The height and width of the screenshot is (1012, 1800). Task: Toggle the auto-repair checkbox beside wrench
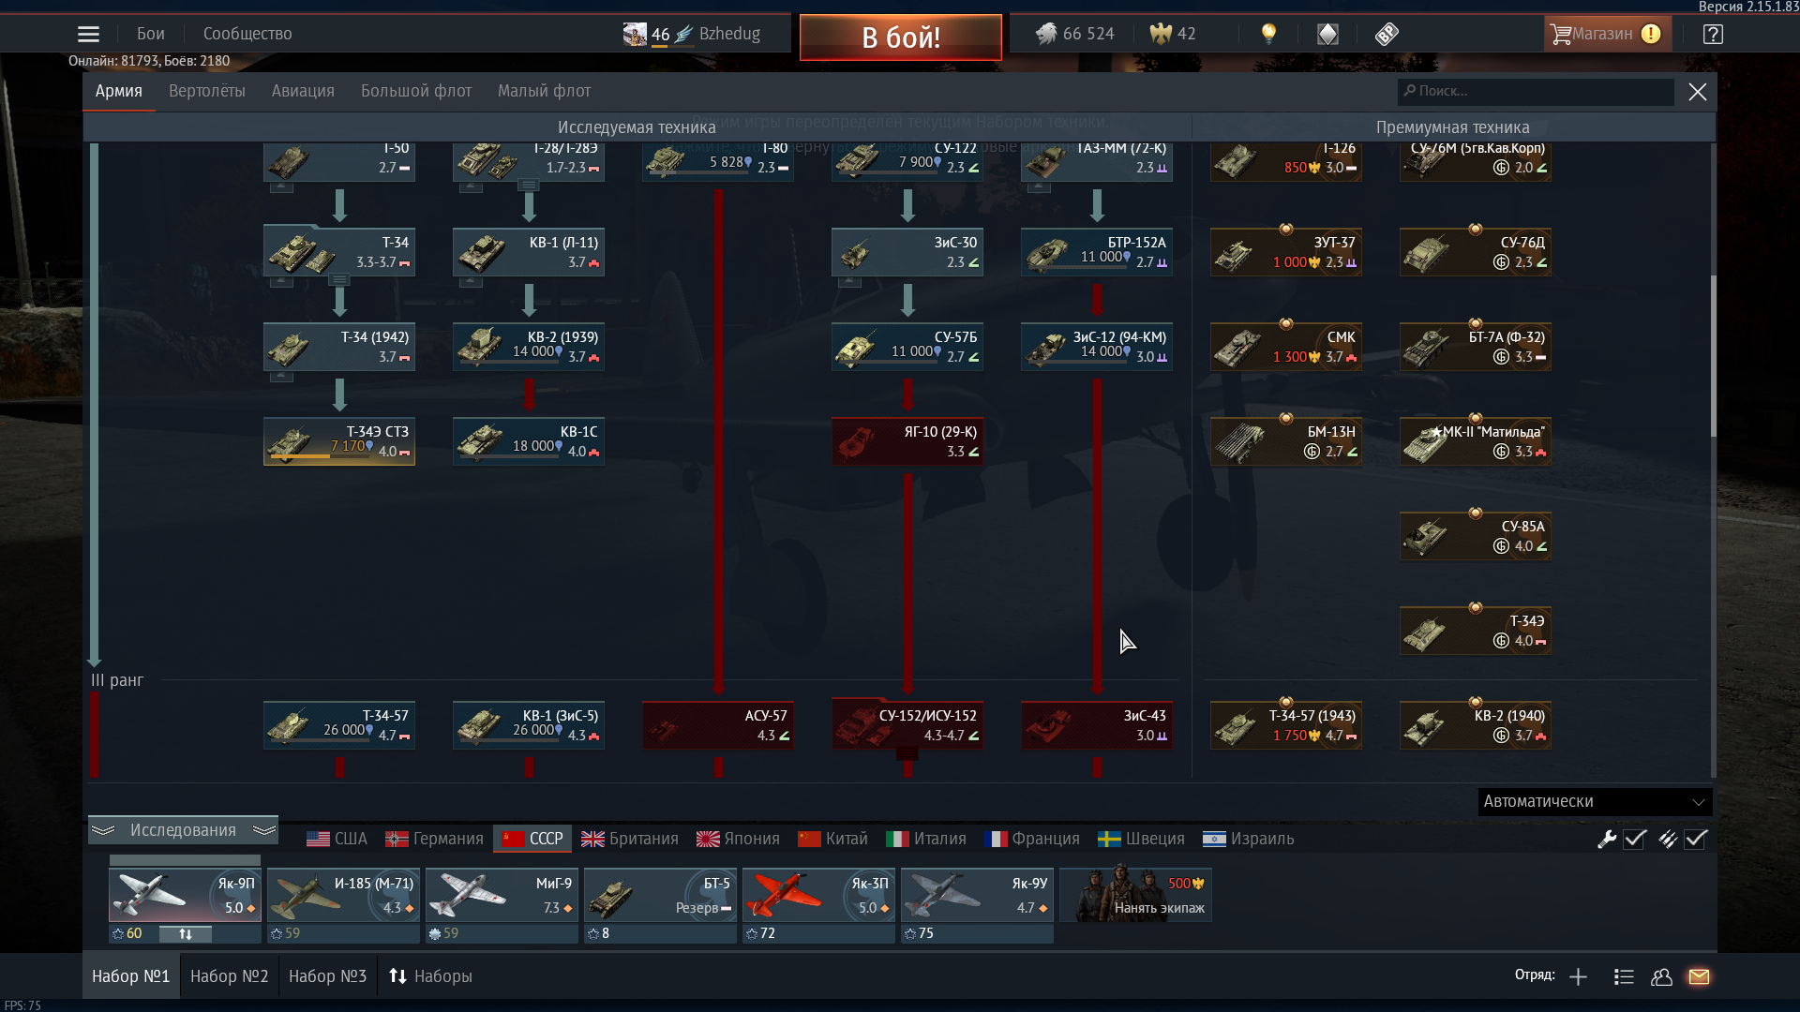tap(1635, 840)
